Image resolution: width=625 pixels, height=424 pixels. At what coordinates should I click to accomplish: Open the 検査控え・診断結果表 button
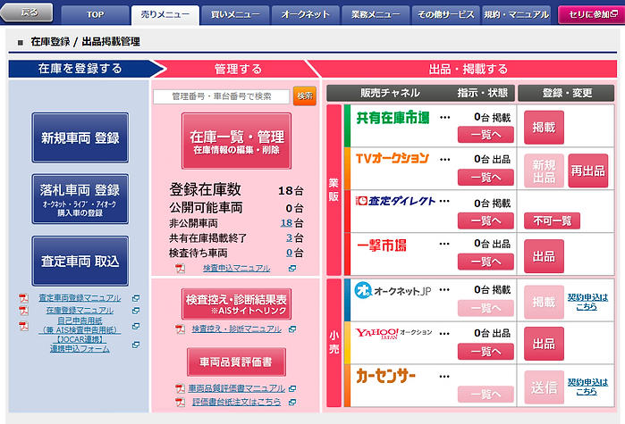(x=236, y=304)
